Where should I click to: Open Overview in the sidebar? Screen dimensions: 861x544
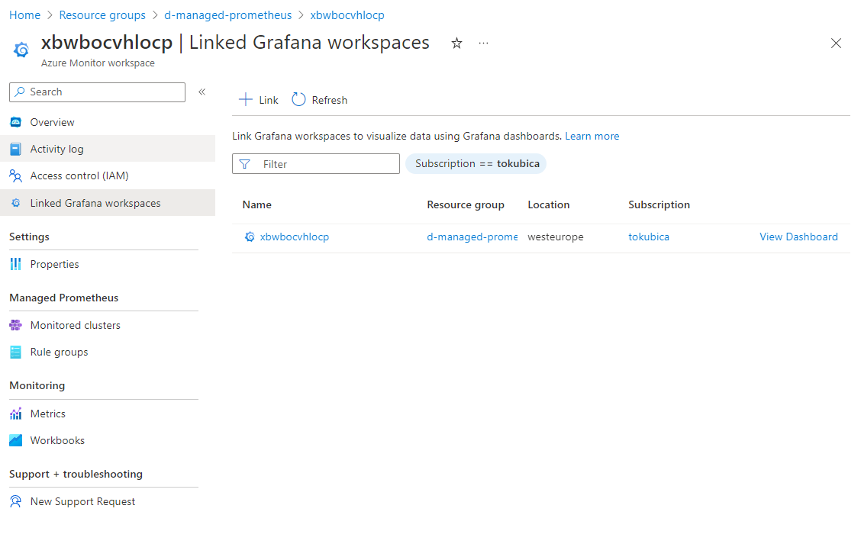(x=52, y=122)
